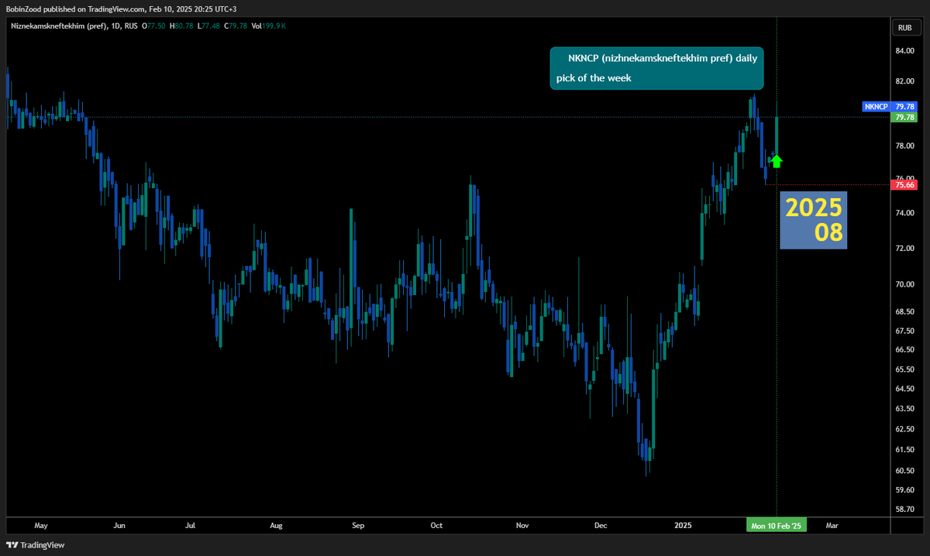Click the 68.50 price axis label
Screen dimensions: 930x556
tap(904, 312)
